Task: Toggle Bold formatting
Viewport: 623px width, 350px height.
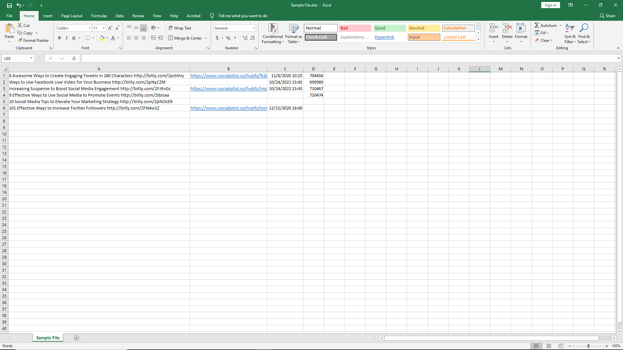Action: 59,38
